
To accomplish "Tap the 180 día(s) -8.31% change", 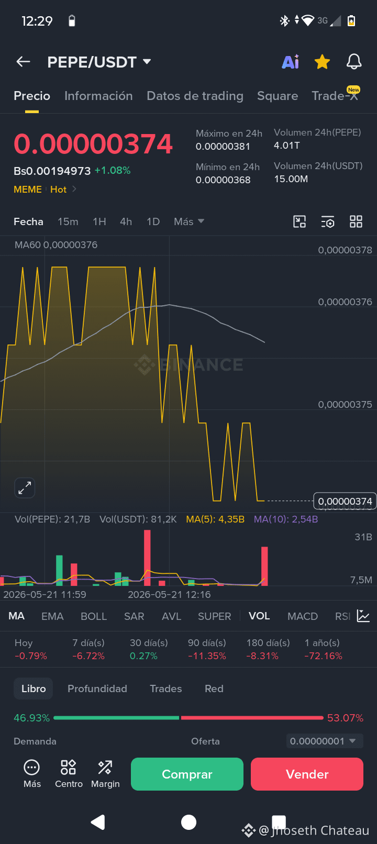I will 268,649.
